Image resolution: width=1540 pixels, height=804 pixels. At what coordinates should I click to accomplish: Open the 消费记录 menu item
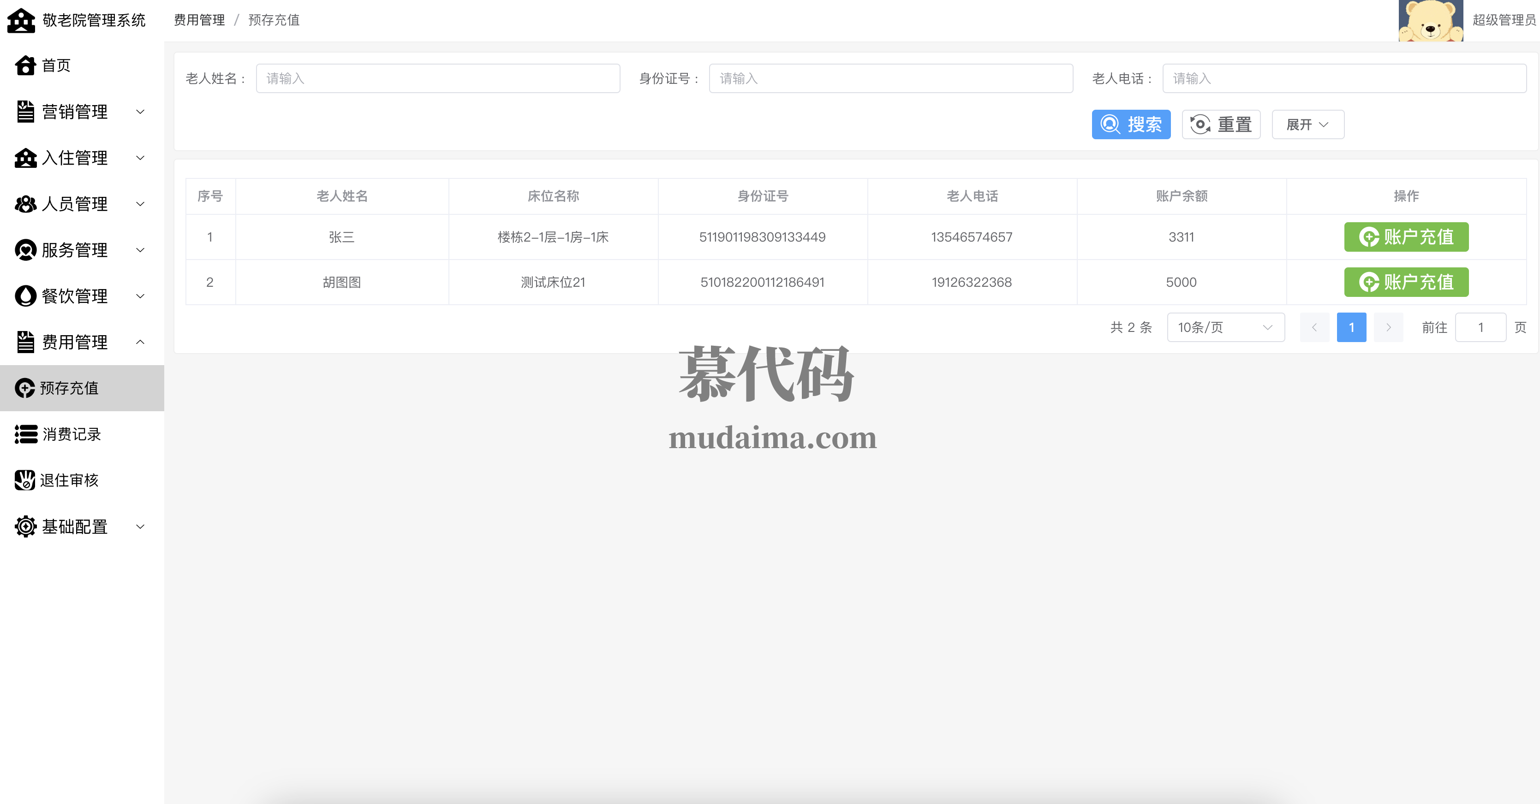pos(71,434)
